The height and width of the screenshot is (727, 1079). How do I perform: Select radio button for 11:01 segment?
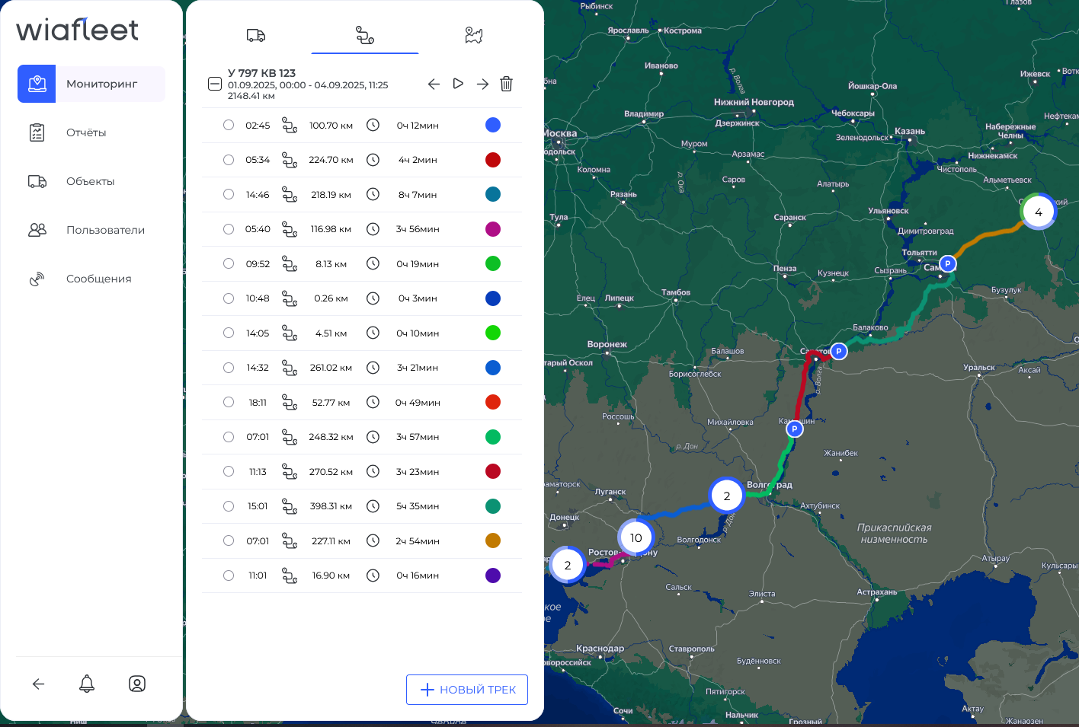click(x=229, y=576)
